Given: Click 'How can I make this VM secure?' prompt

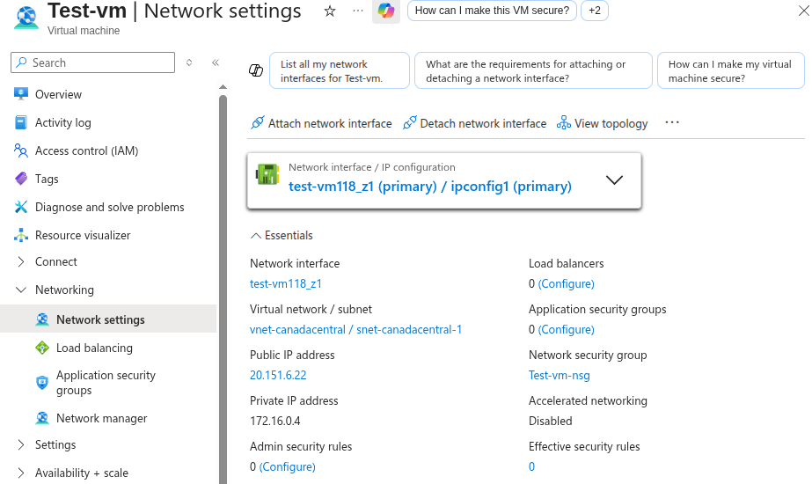Looking at the screenshot, I should tap(492, 11).
